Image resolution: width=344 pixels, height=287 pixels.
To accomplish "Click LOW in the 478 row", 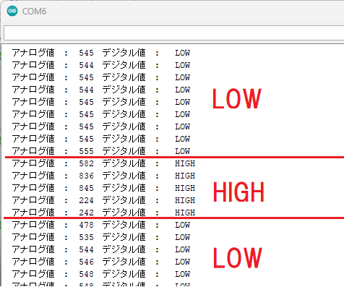I will [x=182, y=225].
